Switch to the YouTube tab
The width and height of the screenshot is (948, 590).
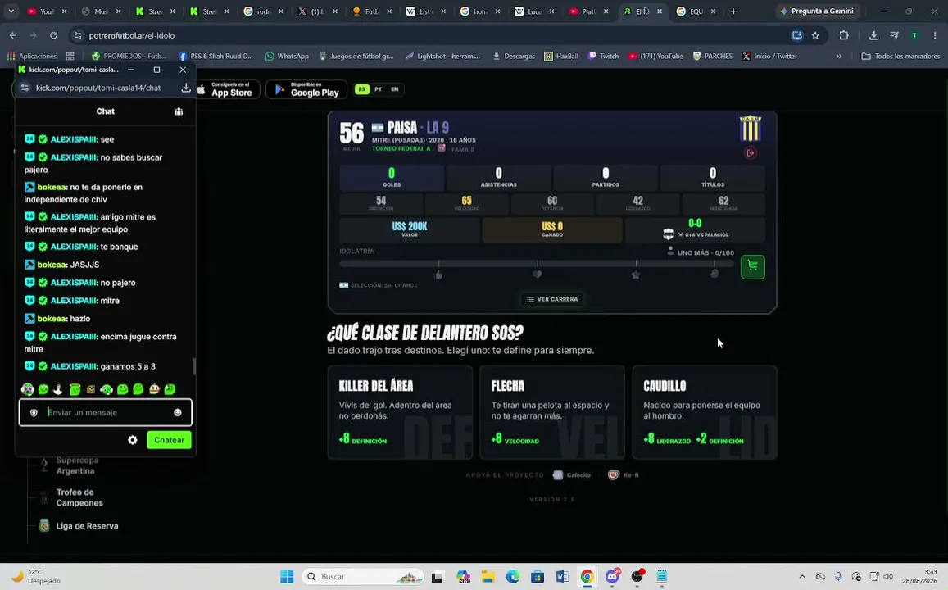point(48,11)
